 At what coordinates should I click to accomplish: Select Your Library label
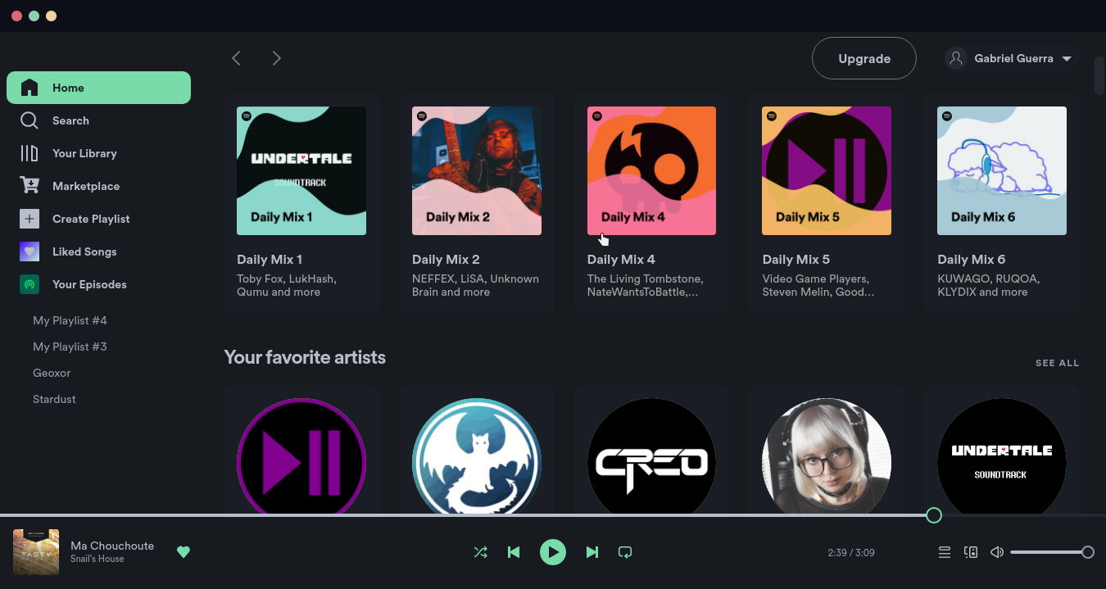tap(84, 153)
